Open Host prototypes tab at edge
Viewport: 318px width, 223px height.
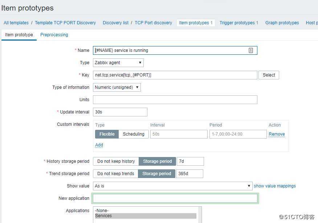[312, 23]
